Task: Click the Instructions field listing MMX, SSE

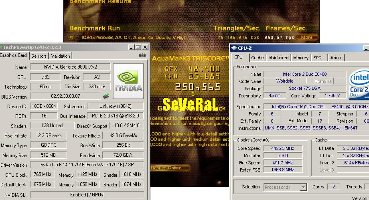Action: tap(316, 128)
